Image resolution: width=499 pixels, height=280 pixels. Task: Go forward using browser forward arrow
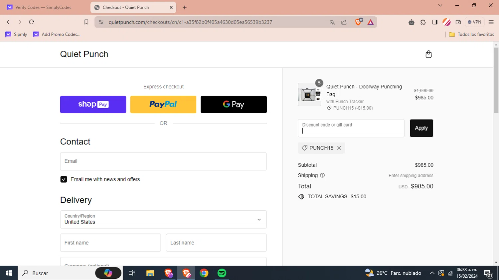tap(20, 22)
